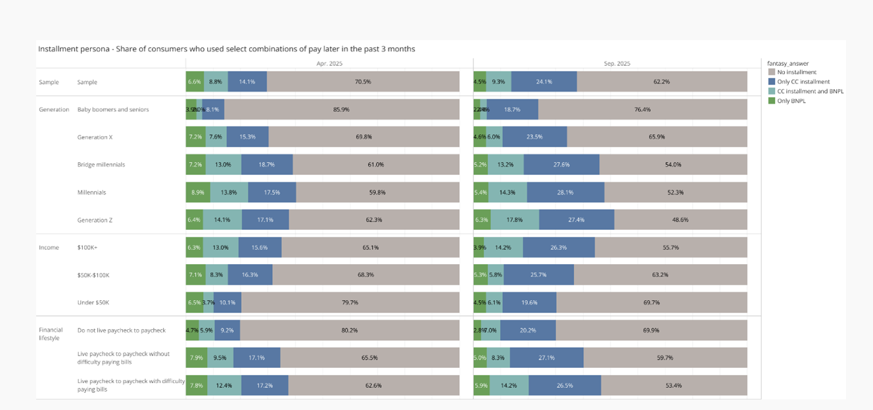
Task: Select the 8.9% green Millennials segment
Action: [x=198, y=193]
